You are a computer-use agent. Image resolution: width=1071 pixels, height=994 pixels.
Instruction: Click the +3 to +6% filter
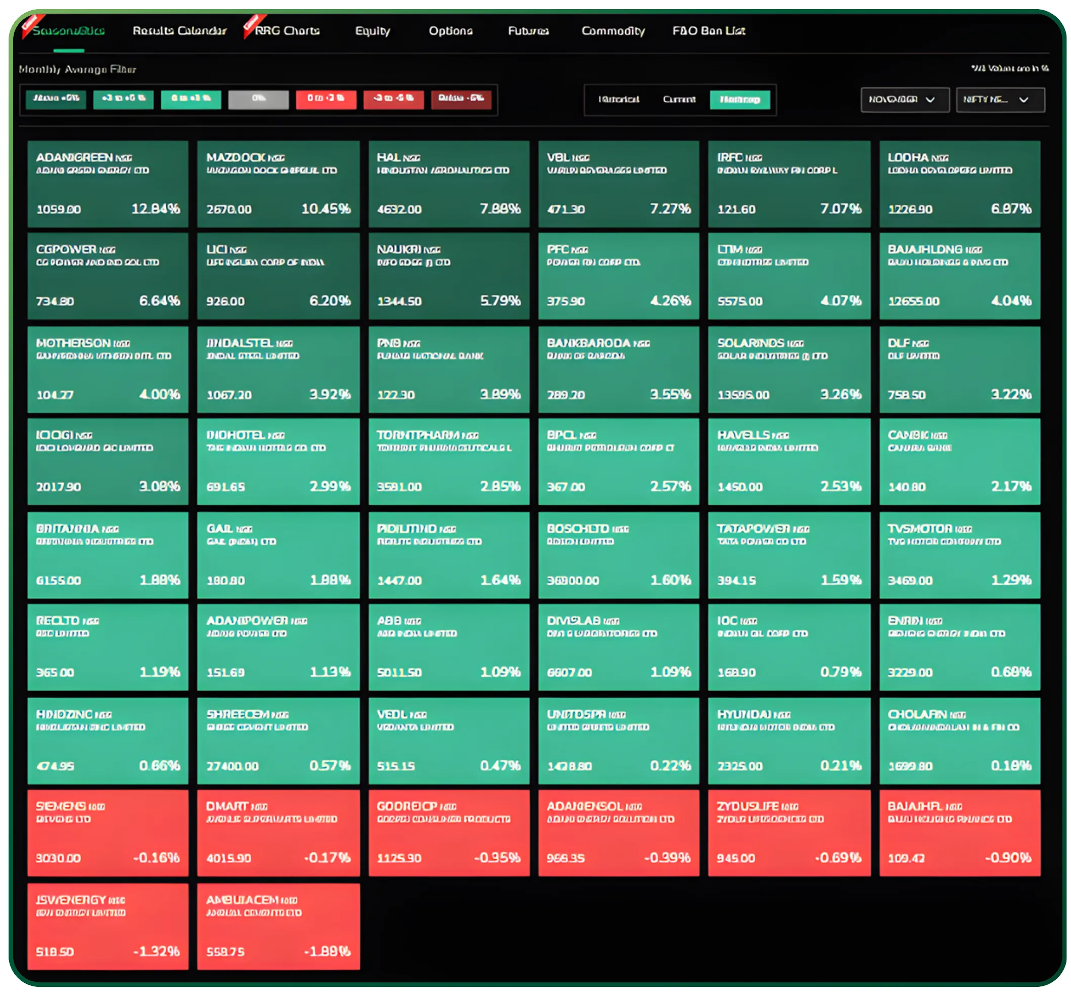(x=122, y=99)
